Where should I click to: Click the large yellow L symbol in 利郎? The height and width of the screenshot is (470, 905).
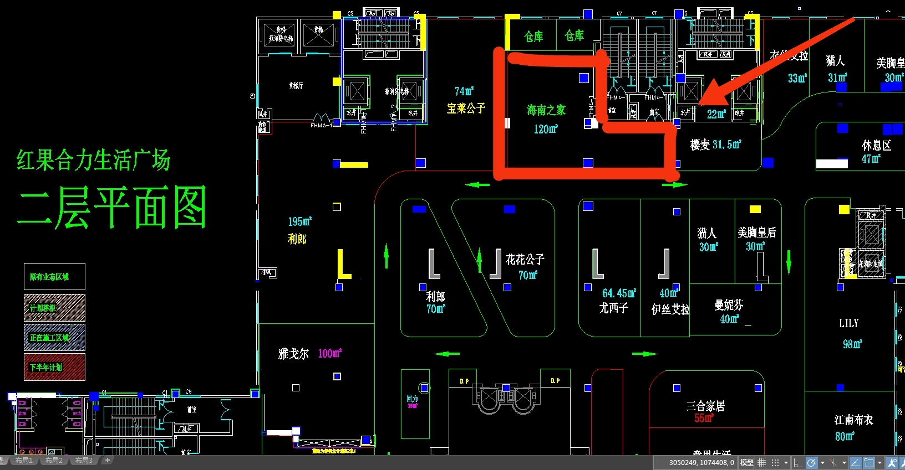click(344, 264)
